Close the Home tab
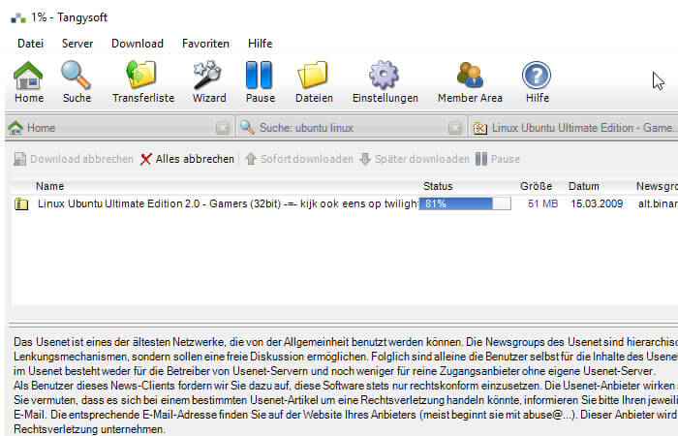This screenshot has height=436, width=678. [223, 128]
